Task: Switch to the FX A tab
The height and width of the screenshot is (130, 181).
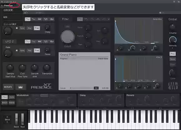Action: [x=4, y=97]
